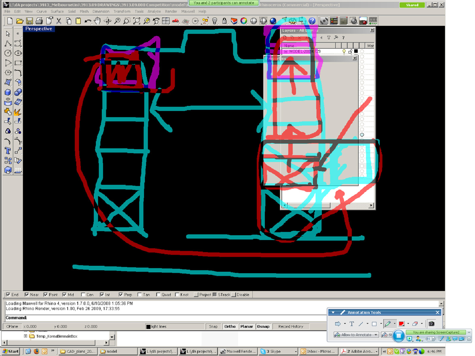This screenshot has height=356, width=475.
Task: Click the blue stop sharing button
Action: [x=399, y=336]
